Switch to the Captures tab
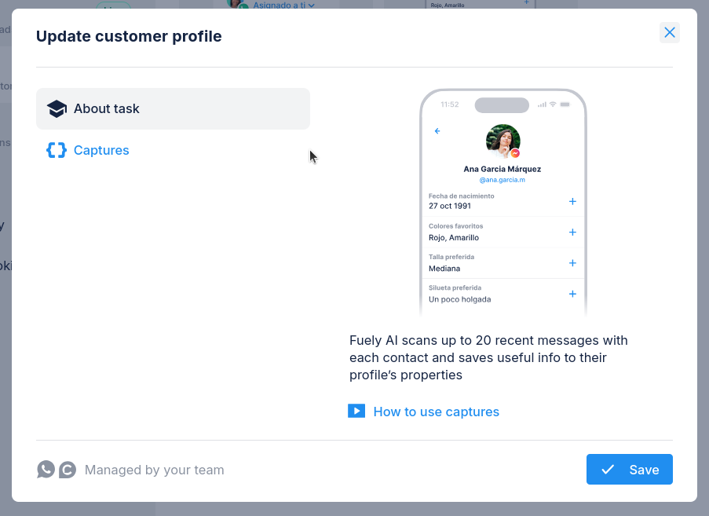This screenshot has height=516, width=709. [x=101, y=150]
